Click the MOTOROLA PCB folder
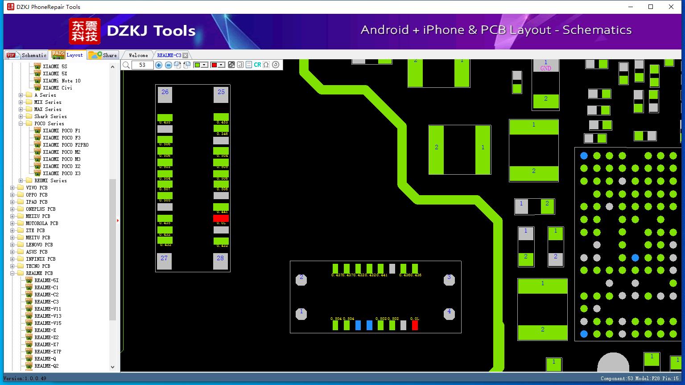This screenshot has width=685, height=385. 41,223
